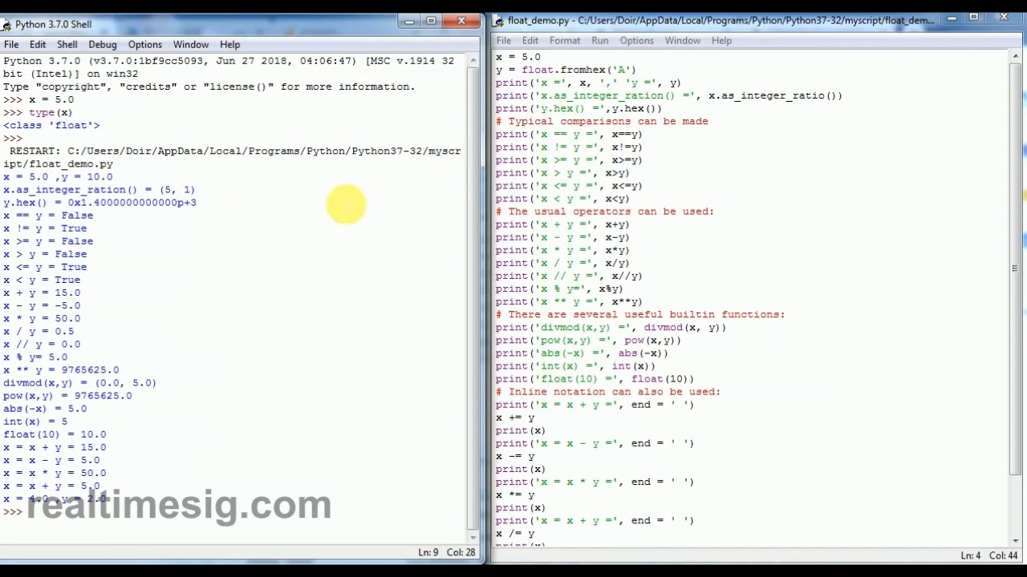
Task: Click "x /= y" line in editor
Action: tap(514, 534)
